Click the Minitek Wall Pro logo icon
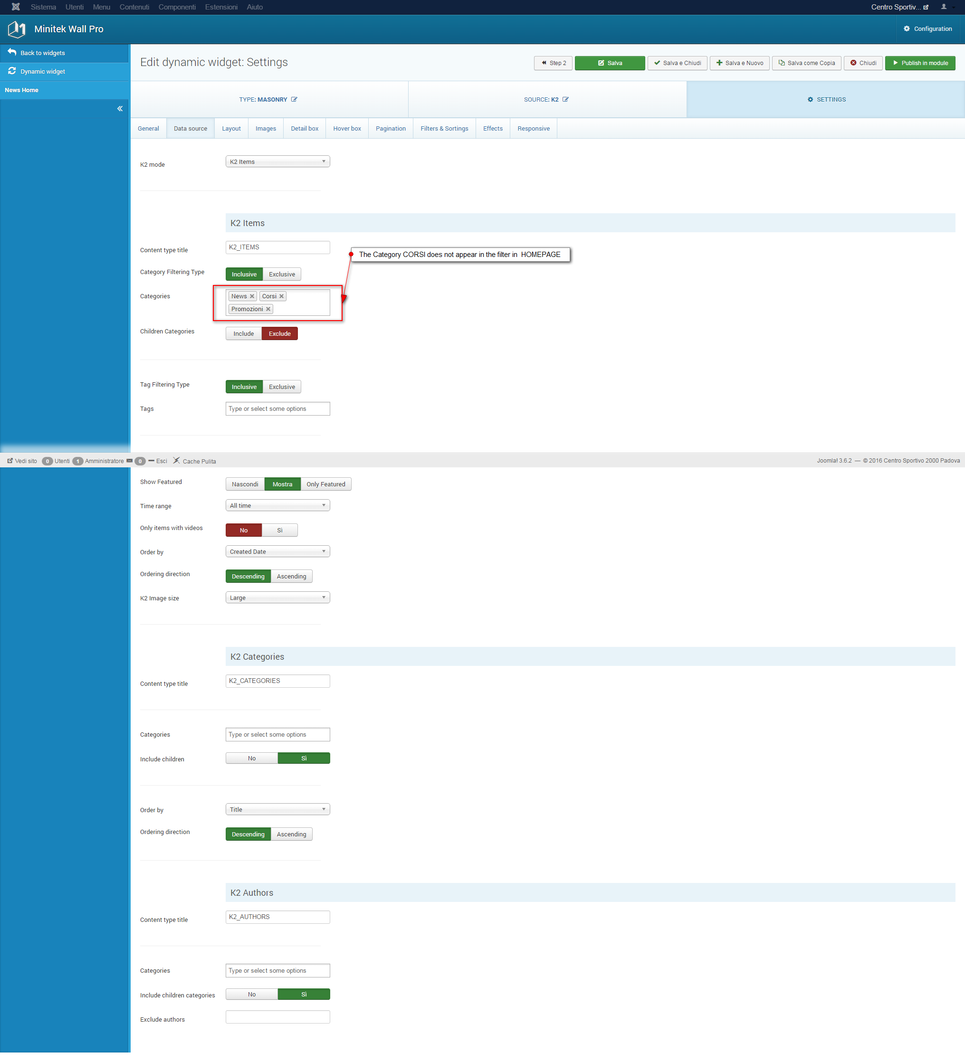This screenshot has height=1062, width=965. (17, 29)
